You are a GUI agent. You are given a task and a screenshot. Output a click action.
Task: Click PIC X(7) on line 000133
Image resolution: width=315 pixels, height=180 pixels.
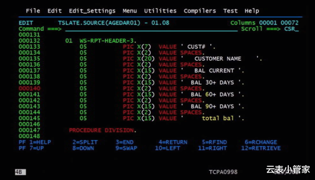pyautogui.click(x=137, y=47)
